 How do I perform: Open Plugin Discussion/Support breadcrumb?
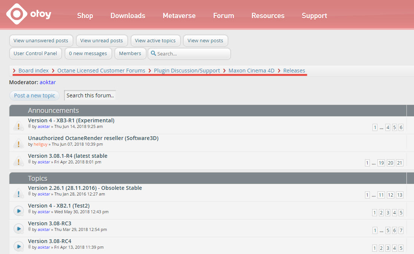click(x=187, y=71)
